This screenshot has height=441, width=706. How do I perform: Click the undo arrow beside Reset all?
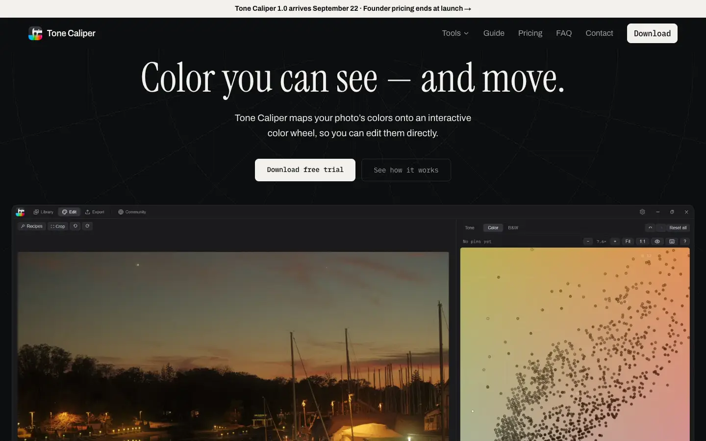pos(650,228)
